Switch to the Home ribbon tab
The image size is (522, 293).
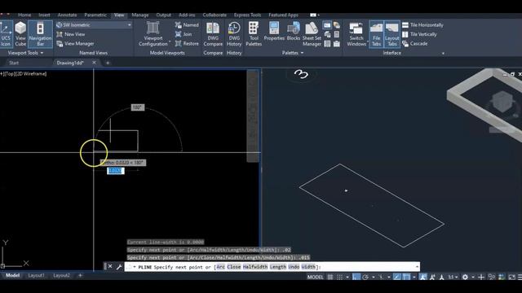[24, 15]
